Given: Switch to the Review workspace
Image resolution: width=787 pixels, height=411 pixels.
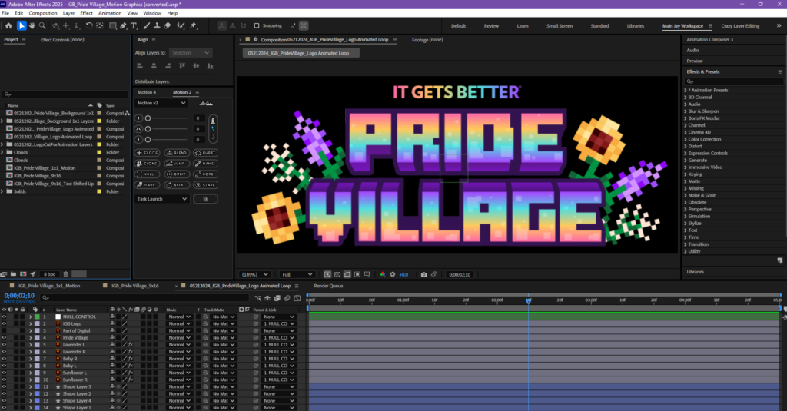Looking at the screenshot, I should (x=491, y=26).
